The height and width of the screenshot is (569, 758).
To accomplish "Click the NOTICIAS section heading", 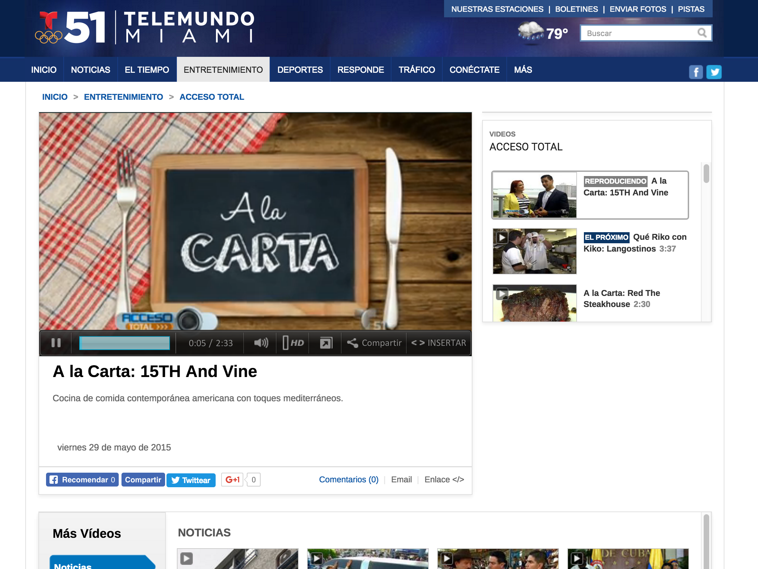I will pos(204,533).
